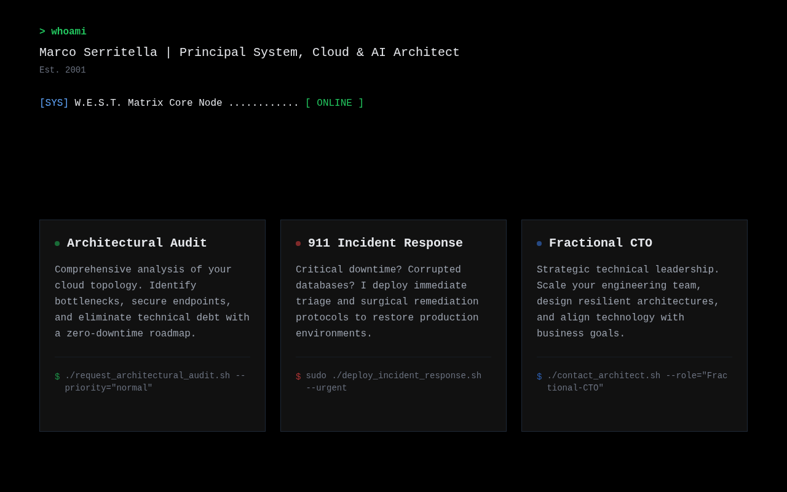Click the green whoami prompt arrow

[x=42, y=32]
